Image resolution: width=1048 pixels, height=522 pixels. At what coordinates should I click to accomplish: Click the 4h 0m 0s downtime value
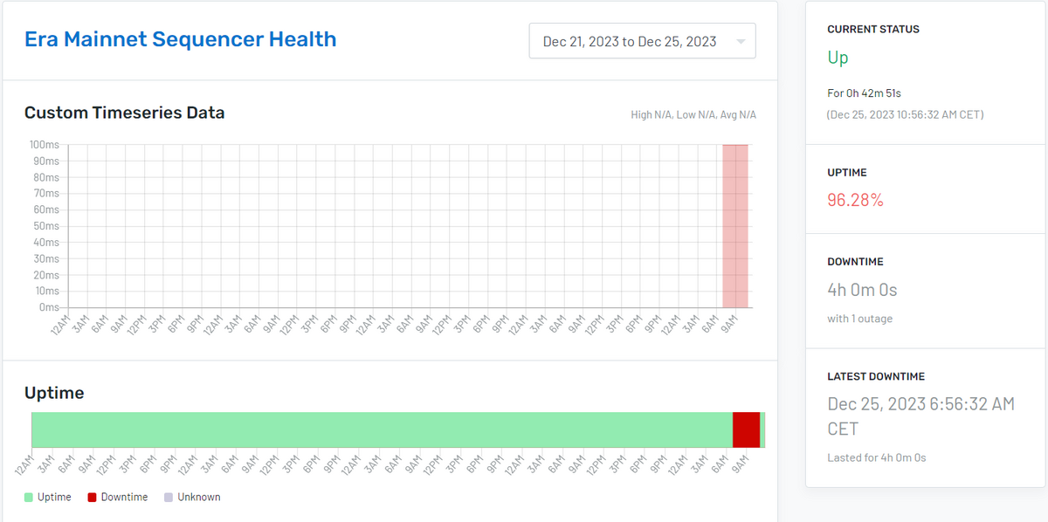pyautogui.click(x=862, y=289)
